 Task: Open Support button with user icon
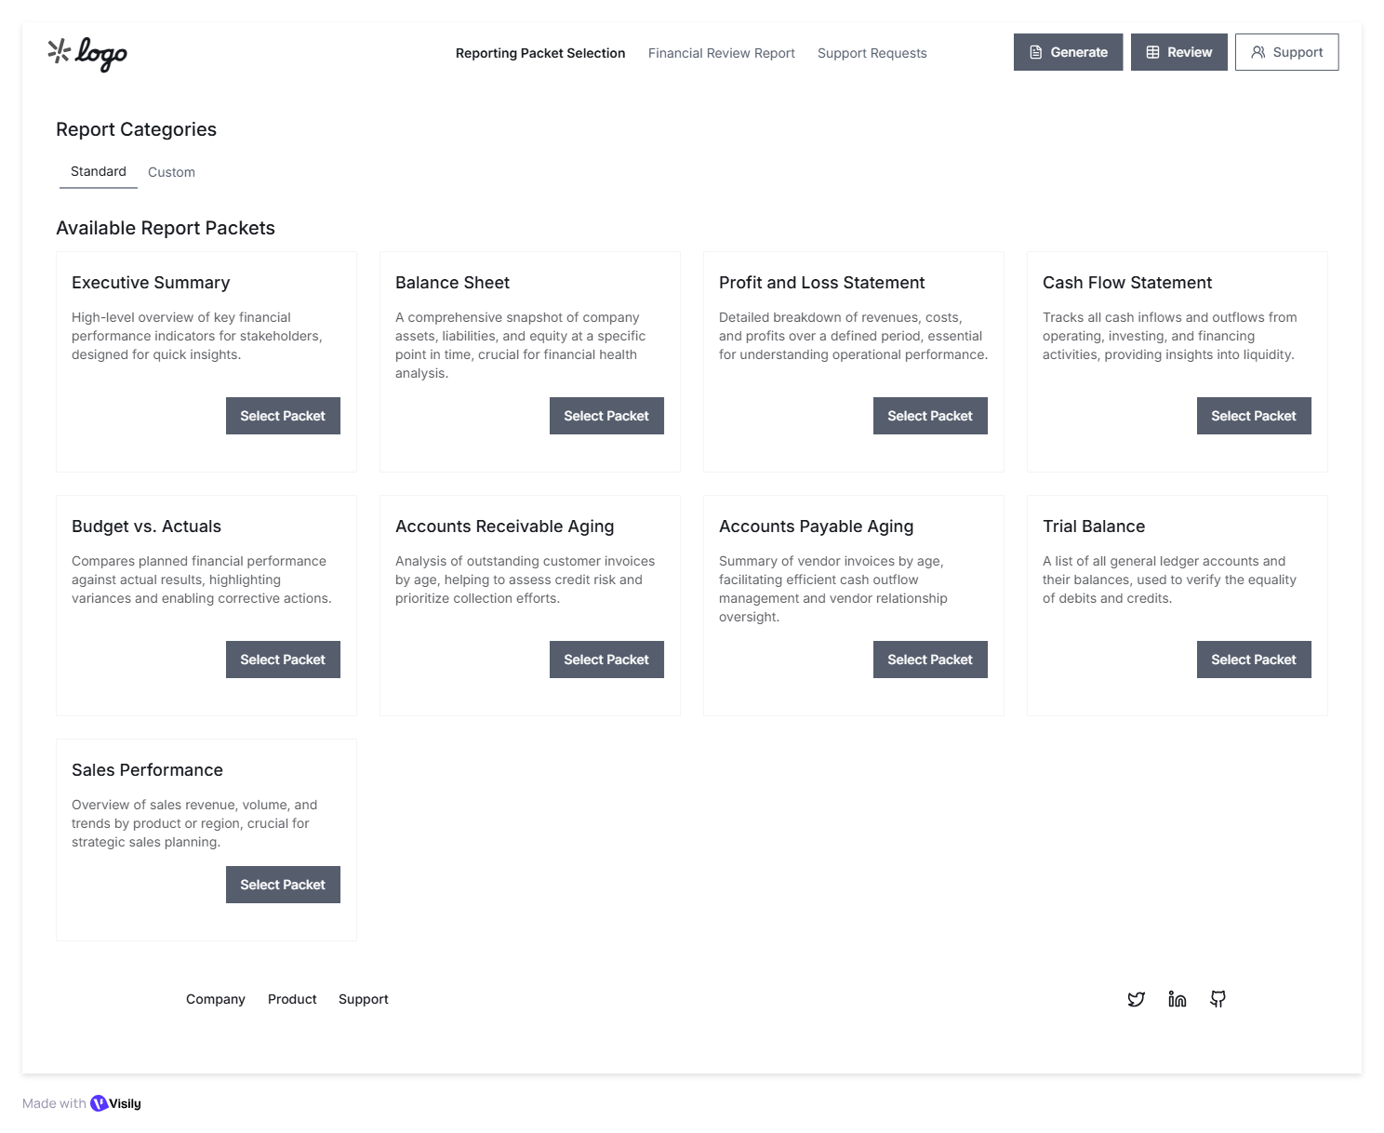(1286, 52)
